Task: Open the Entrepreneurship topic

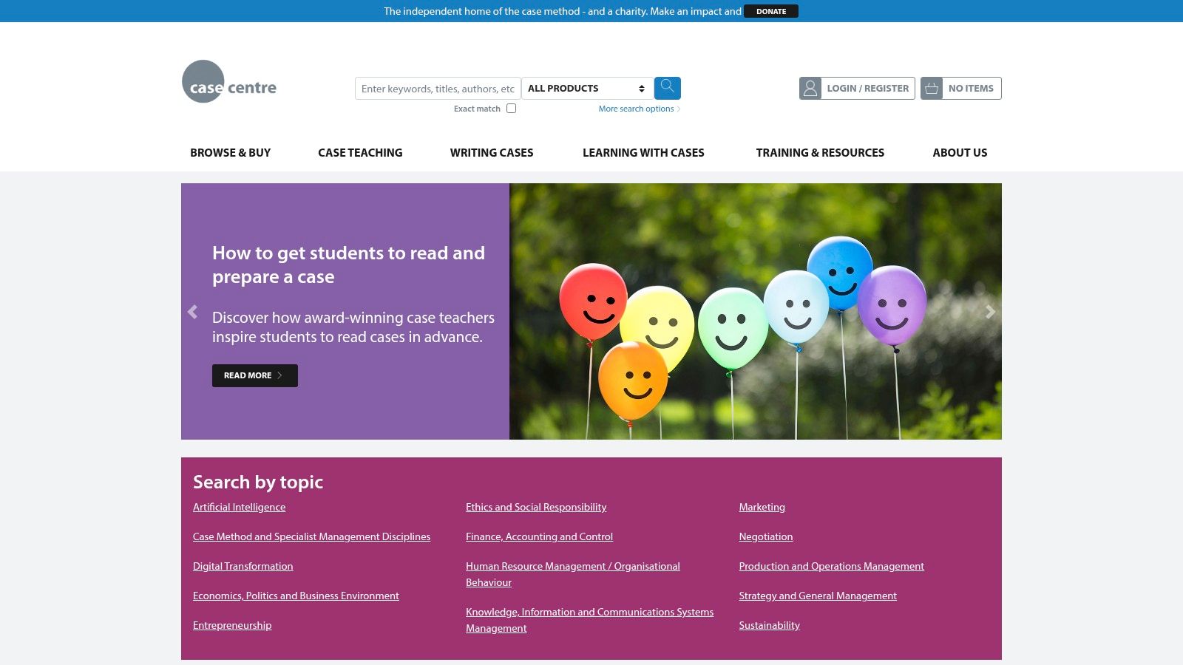Action: coord(232,625)
